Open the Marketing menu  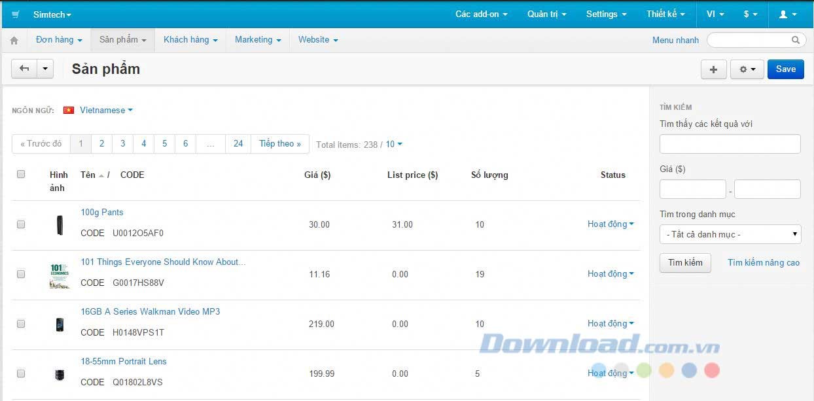click(258, 40)
